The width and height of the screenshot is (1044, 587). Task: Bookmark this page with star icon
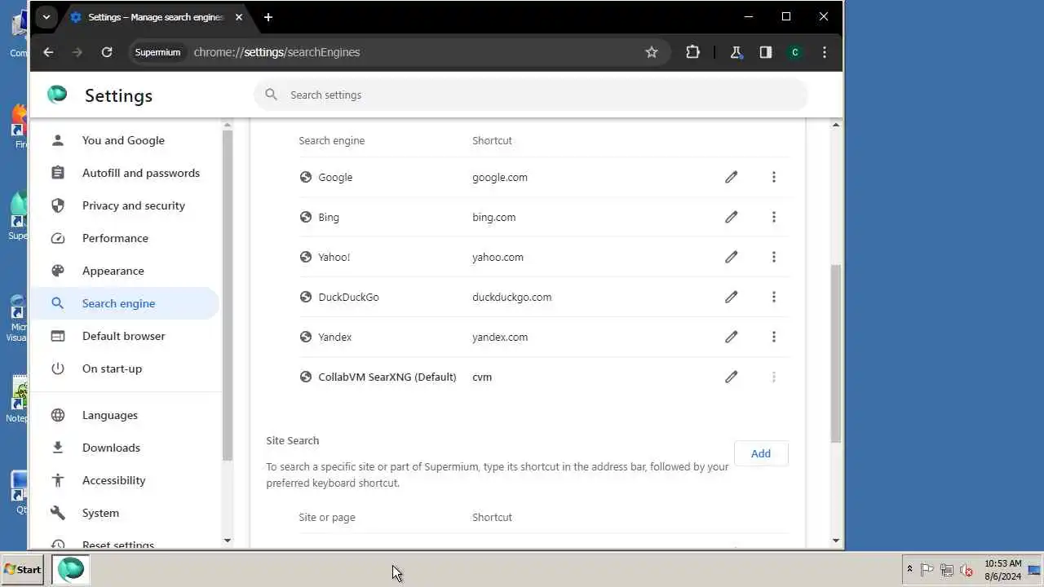tap(652, 52)
